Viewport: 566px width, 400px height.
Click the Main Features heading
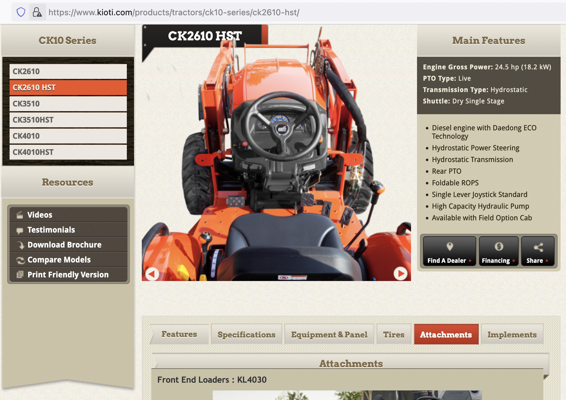(x=489, y=40)
